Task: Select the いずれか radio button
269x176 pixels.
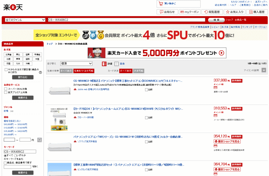Action: point(15,155)
